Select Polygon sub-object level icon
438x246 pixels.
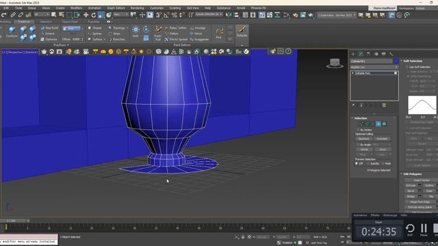pyautogui.click(x=378, y=124)
